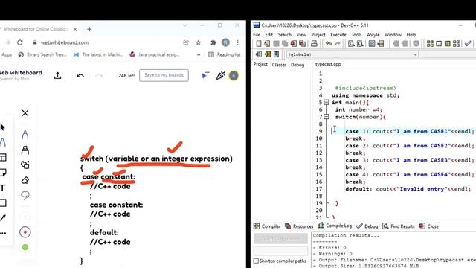Open the Compiler bottom tab
The image size is (476, 268).
267,226
